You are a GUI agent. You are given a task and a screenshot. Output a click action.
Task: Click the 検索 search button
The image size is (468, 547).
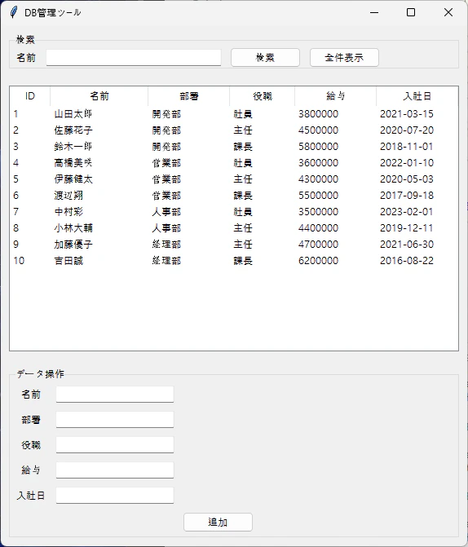(x=265, y=58)
